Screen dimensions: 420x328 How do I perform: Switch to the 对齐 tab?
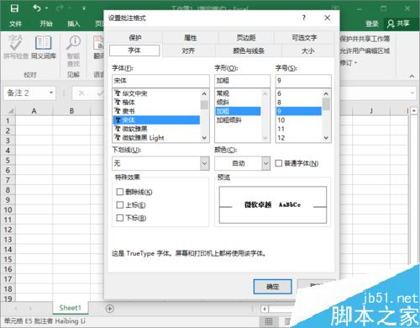[188, 50]
